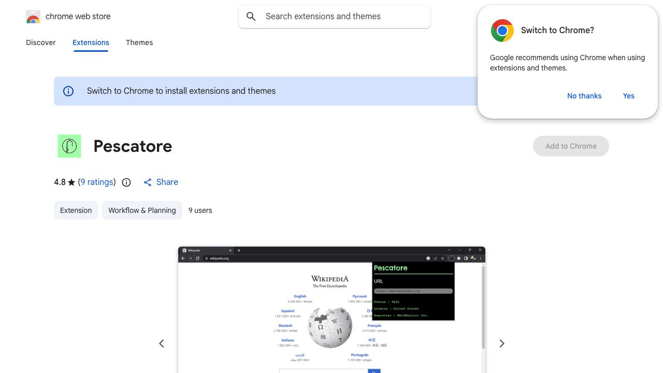663x373 pixels.
Task: Click the Share link
Action: tap(161, 182)
